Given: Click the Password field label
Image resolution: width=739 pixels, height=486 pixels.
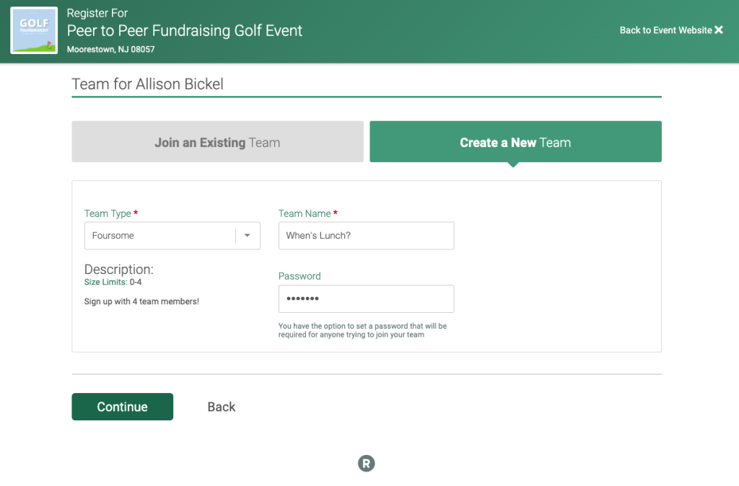Looking at the screenshot, I should click(299, 276).
